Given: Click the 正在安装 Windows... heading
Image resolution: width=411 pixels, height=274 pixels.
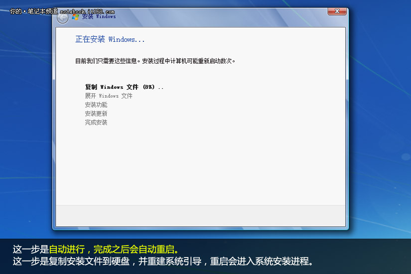Looking at the screenshot, I should coord(110,39).
